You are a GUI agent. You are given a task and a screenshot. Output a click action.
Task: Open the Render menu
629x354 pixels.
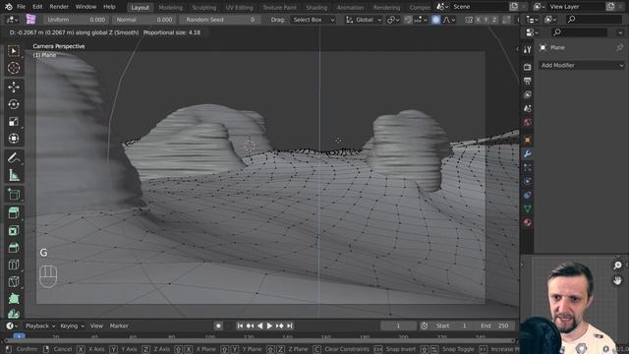(59, 7)
